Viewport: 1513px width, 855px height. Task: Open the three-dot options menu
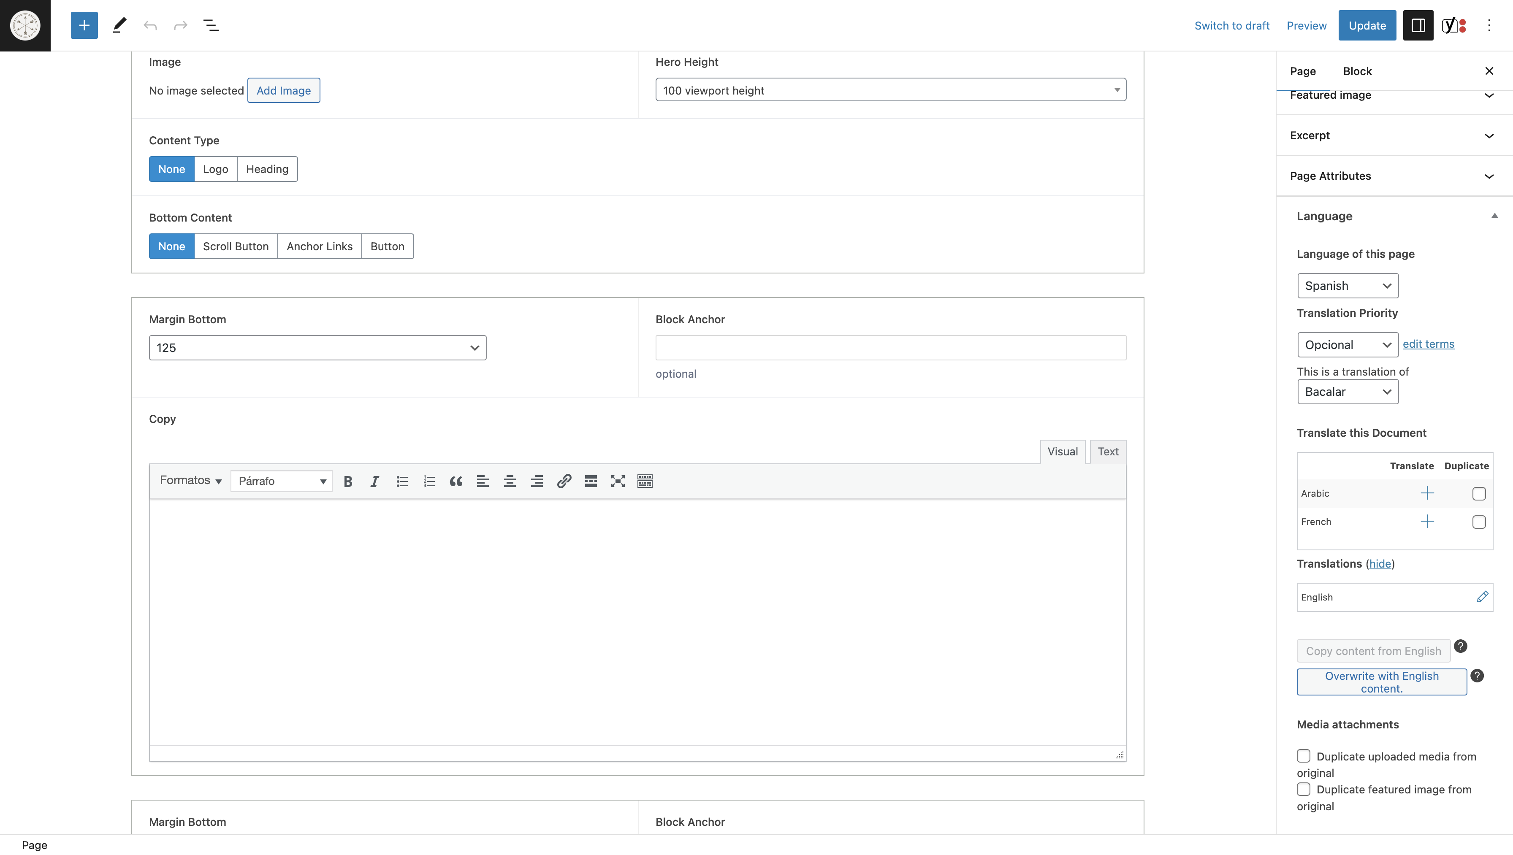[x=1489, y=25]
